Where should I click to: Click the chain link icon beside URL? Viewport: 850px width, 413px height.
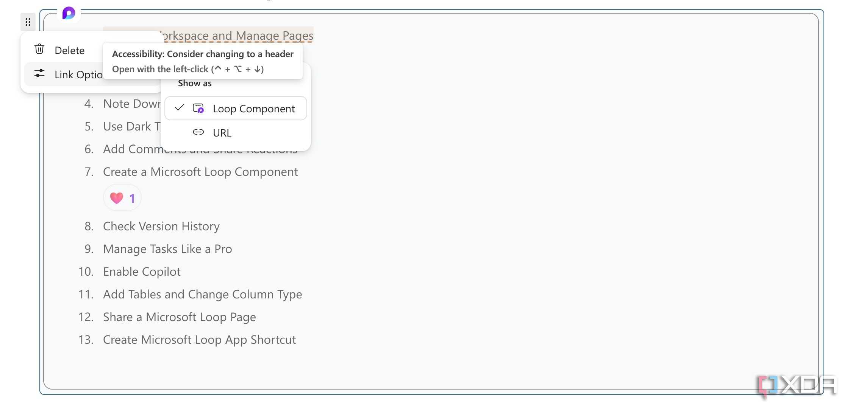click(198, 132)
